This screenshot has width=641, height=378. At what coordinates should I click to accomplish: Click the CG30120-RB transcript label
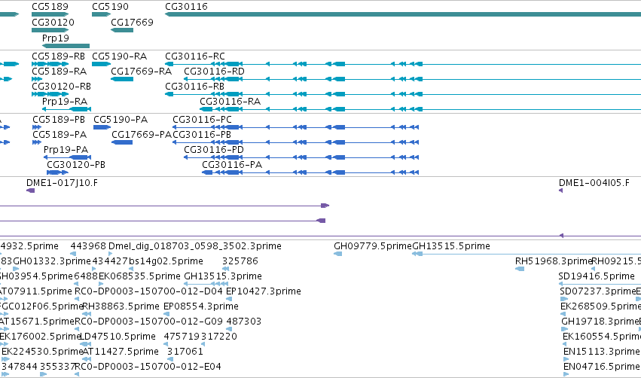61,87
